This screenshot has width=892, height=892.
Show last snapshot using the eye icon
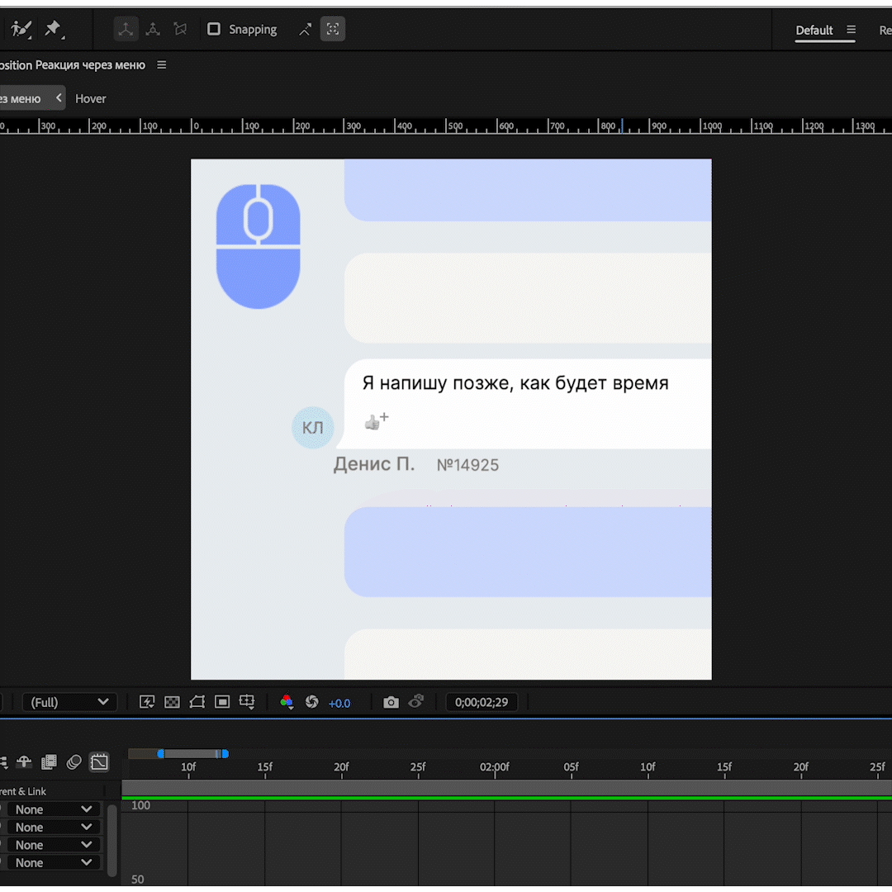pyautogui.click(x=416, y=701)
